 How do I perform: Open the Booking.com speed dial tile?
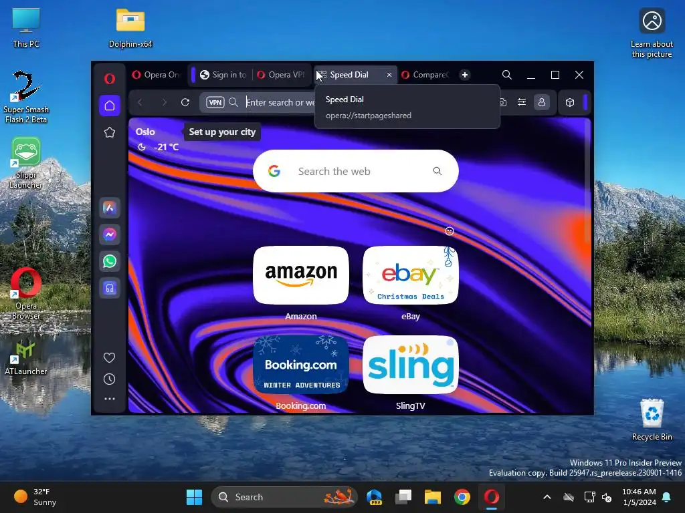(301, 365)
